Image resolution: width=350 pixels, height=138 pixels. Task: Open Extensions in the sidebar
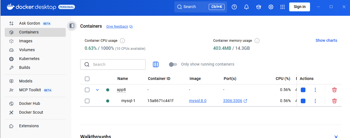point(35,126)
